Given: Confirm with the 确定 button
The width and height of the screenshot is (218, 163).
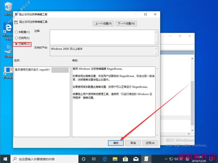Looking at the screenshot, I should pyautogui.click(x=116, y=143).
